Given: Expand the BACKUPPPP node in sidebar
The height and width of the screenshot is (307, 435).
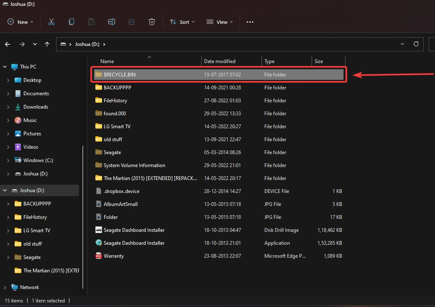Looking at the screenshot, I should 8,204.
